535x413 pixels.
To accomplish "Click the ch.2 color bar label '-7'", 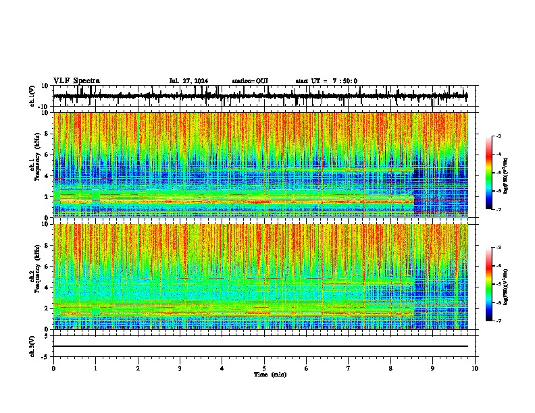I will point(498,321).
